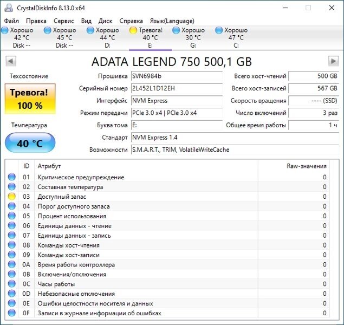Click the ID column header

(x=26, y=166)
